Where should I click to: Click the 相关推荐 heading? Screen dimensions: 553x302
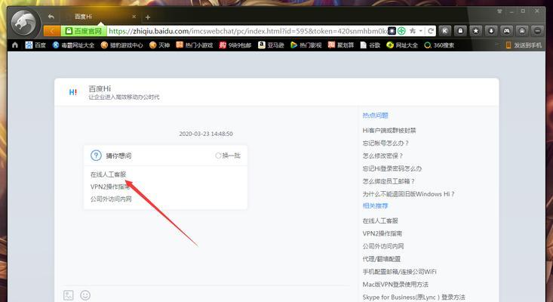375,205
